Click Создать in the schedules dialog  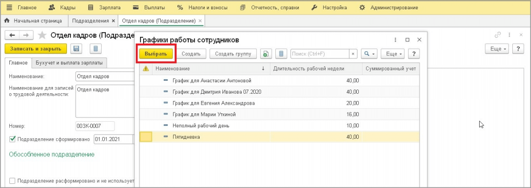(191, 54)
